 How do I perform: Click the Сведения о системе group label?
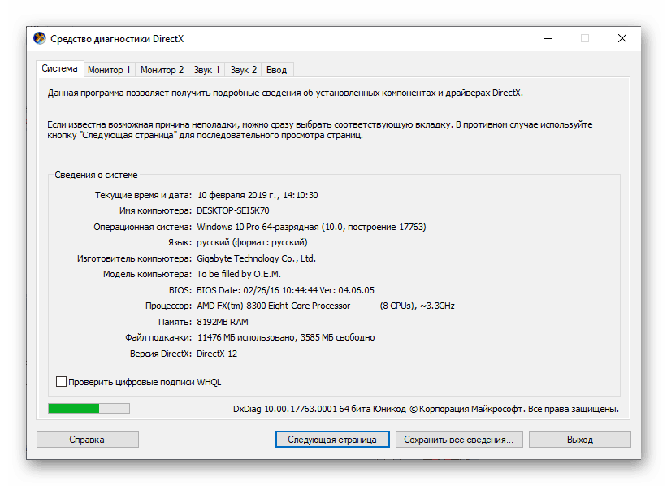pos(96,175)
